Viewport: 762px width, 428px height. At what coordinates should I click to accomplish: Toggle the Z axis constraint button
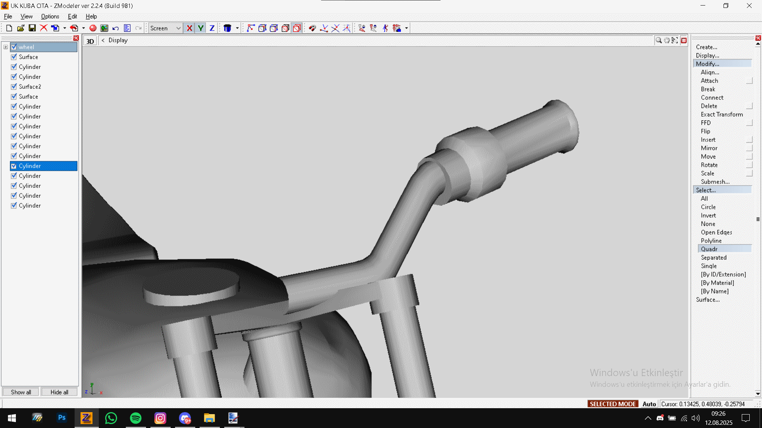click(x=212, y=28)
